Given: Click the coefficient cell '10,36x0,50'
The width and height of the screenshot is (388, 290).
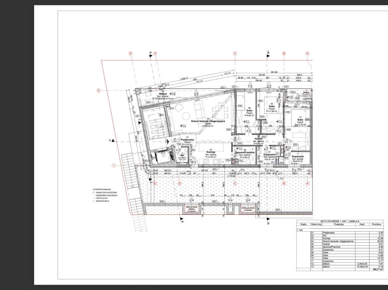Looking at the screenshot, I should point(362,267).
